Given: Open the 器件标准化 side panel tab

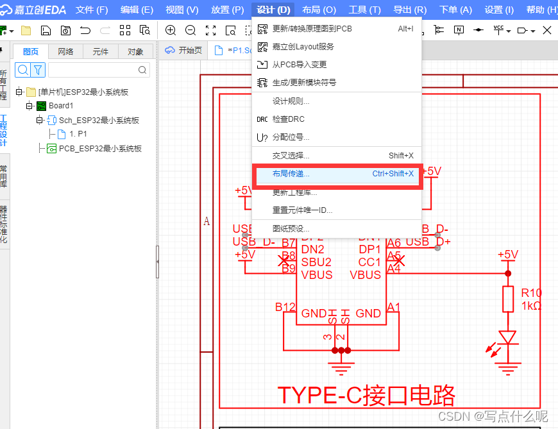Looking at the screenshot, I should [4, 224].
